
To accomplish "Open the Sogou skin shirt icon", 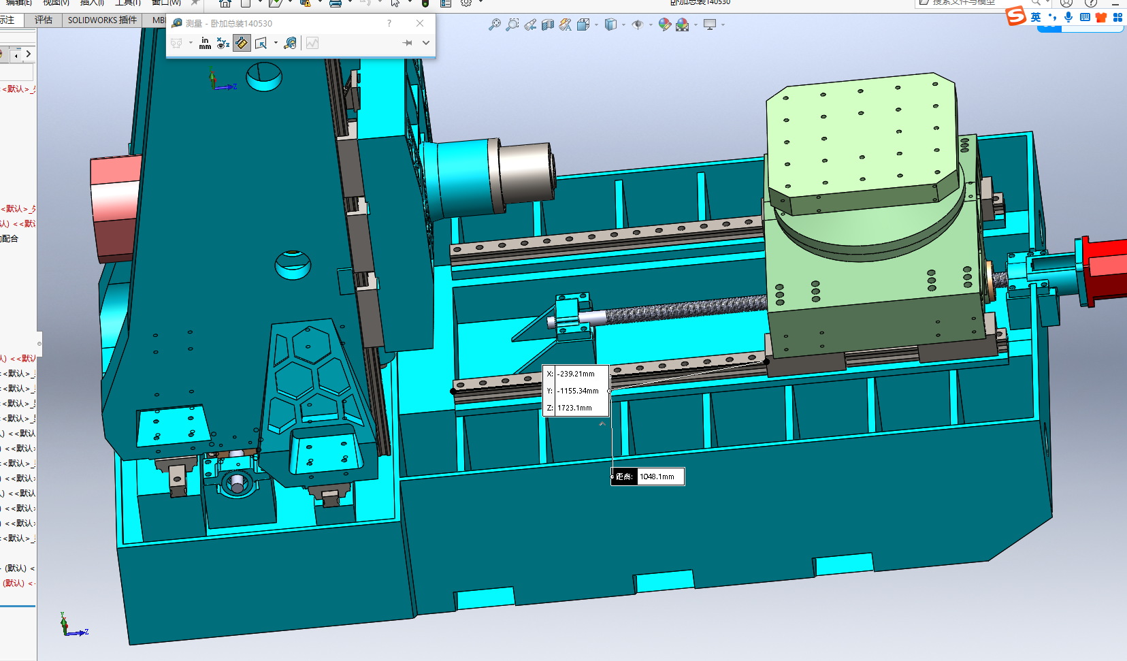I will point(1101,17).
